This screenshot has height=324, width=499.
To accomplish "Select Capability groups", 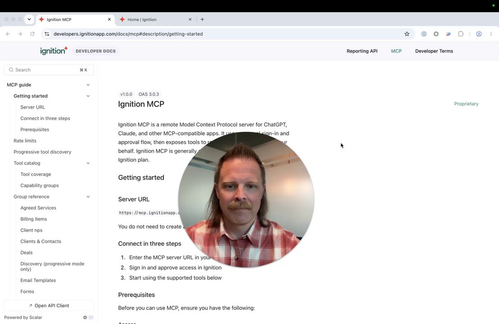I will [40, 185].
